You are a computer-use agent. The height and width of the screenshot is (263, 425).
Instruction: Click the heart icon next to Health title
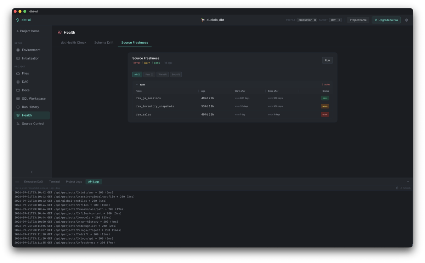point(59,33)
